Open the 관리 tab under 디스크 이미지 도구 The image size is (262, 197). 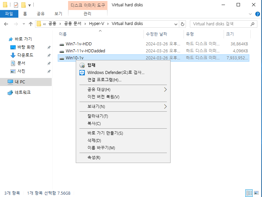87,14
